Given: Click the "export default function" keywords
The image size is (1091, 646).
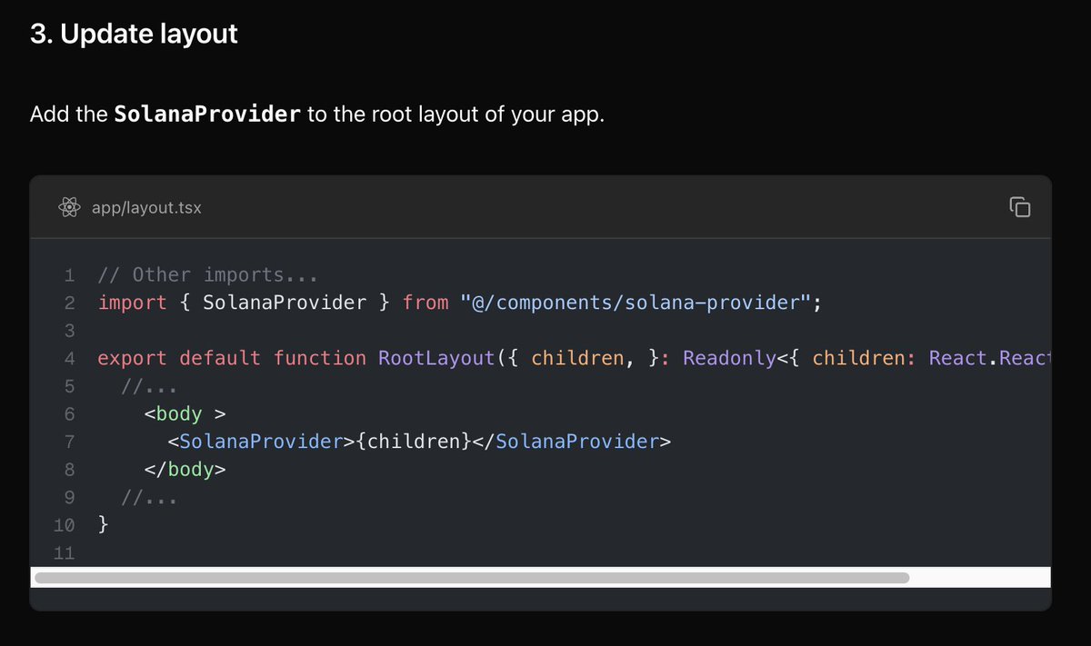Looking at the screenshot, I should 232,358.
